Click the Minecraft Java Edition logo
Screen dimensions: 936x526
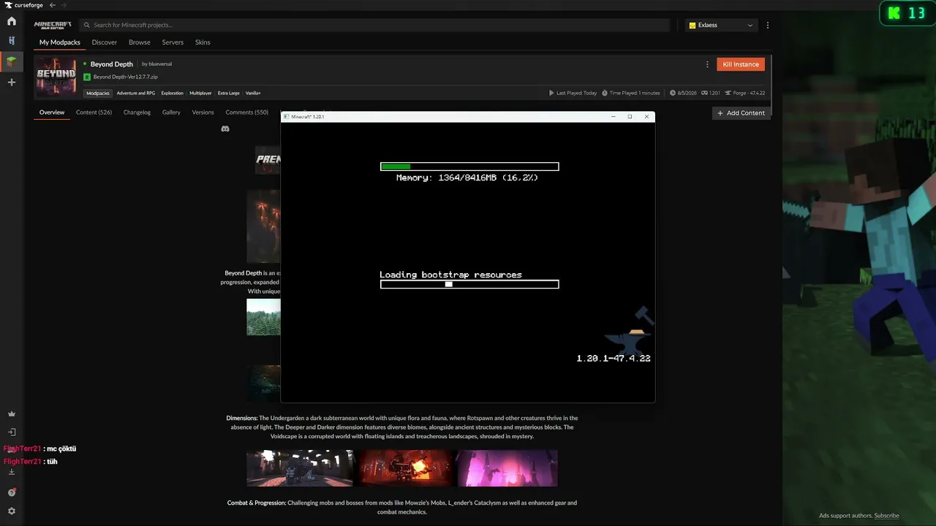tap(53, 25)
